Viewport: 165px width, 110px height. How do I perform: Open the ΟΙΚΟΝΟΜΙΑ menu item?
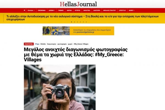click(42, 10)
